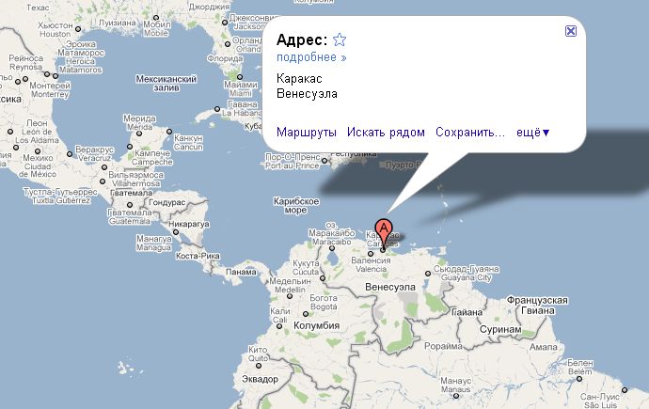Click the Maracaibo city dot marker

[x=331, y=248]
